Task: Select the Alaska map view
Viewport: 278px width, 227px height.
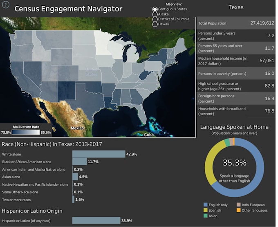Action: tap(155, 14)
